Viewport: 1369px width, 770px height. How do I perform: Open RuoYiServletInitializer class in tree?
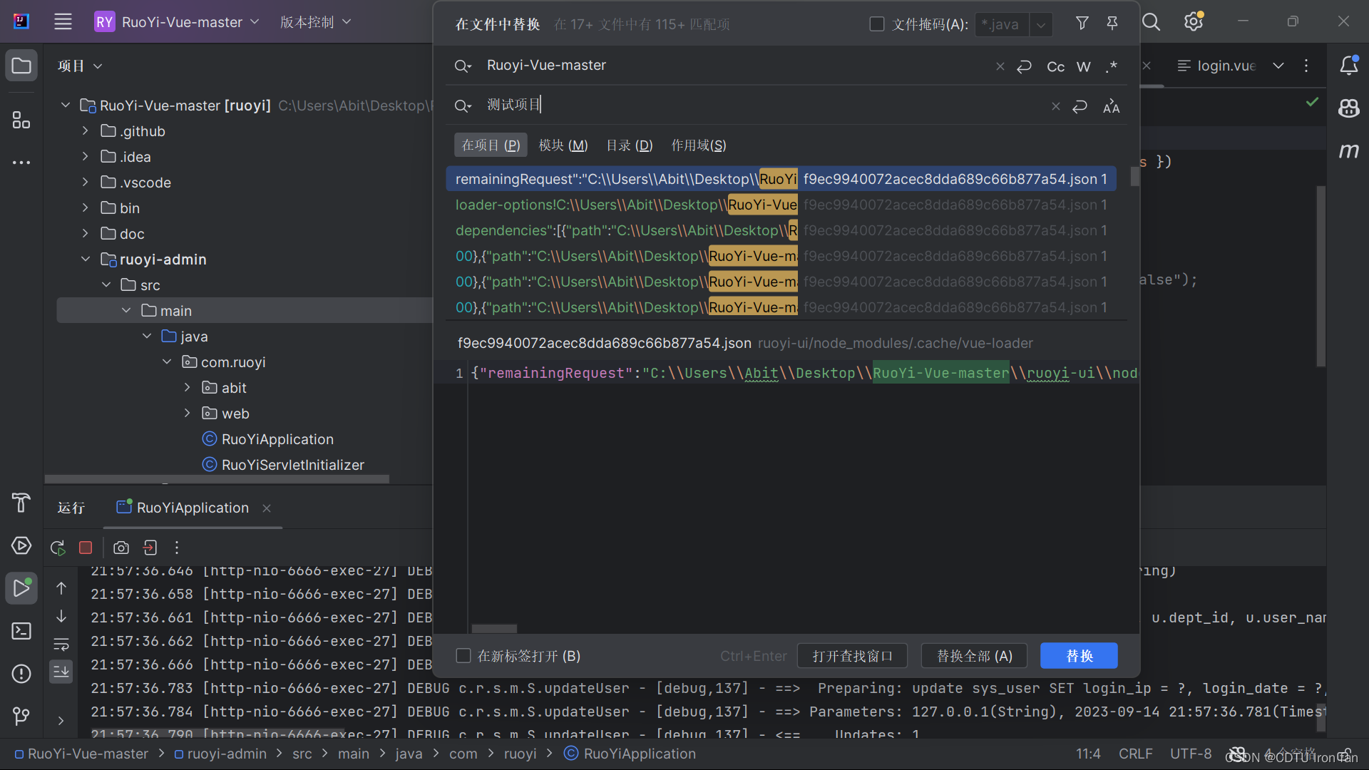click(x=293, y=465)
